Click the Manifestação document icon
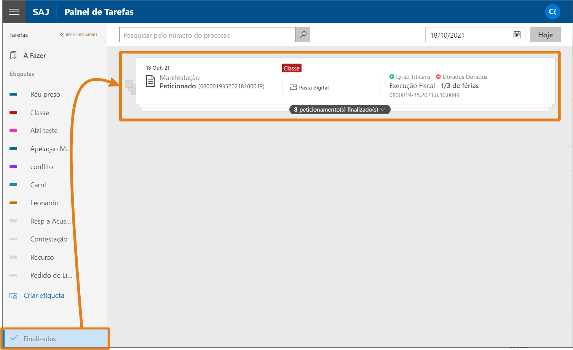 [151, 81]
